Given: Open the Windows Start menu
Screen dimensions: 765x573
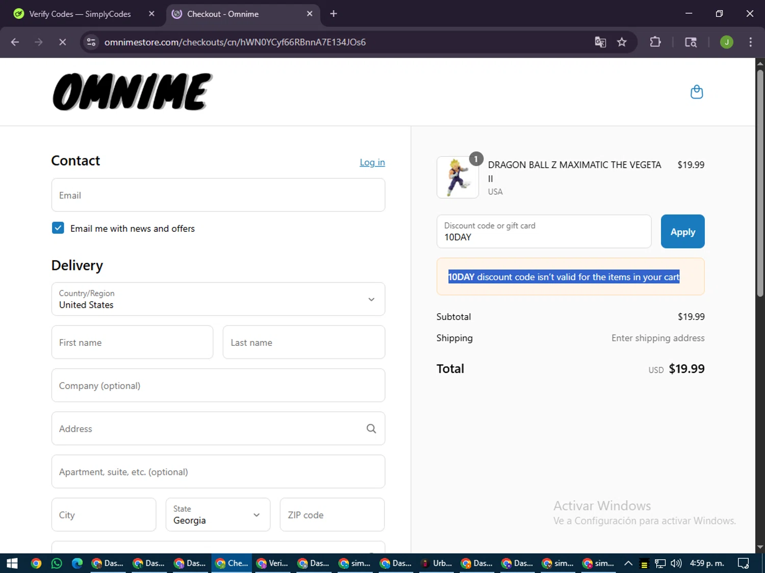Looking at the screenshot, I should (x=12, y=563).
